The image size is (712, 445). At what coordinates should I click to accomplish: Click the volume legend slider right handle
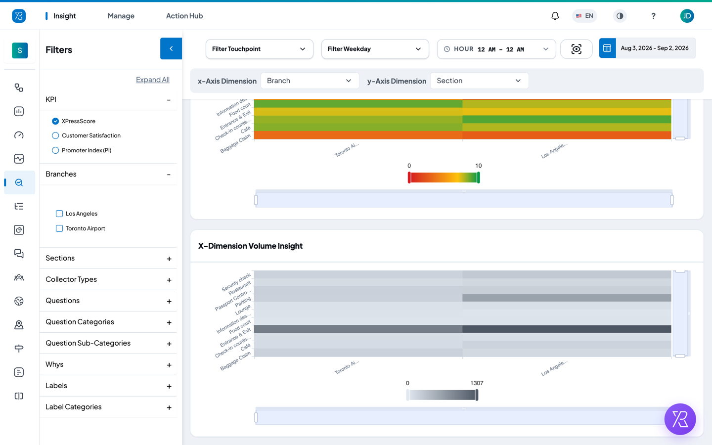click(x=477, y=395)
